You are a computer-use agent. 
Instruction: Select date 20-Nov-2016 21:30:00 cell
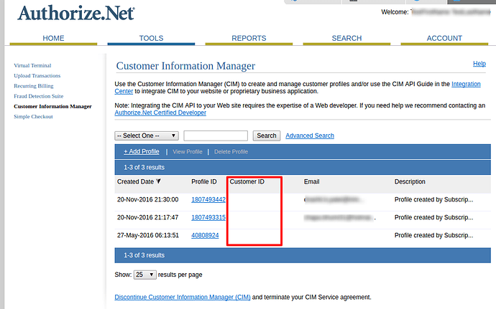tap(148, 200)
